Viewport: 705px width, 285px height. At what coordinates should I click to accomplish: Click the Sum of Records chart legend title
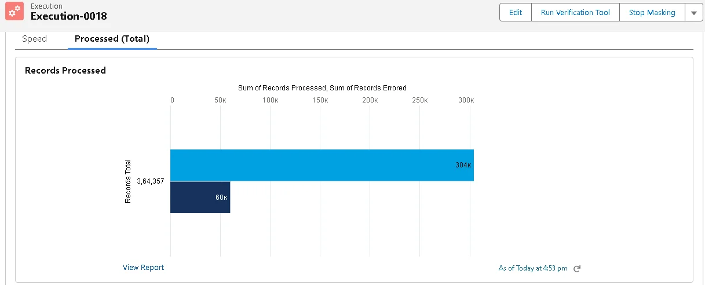point(322,88)
